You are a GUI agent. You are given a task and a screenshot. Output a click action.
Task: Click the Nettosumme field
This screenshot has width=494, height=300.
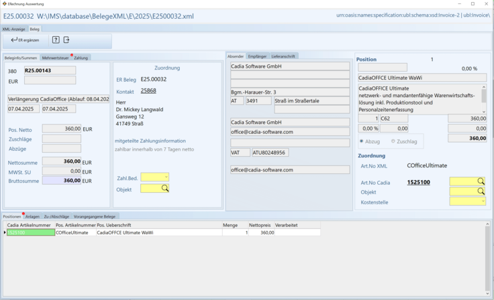point(62,161)
